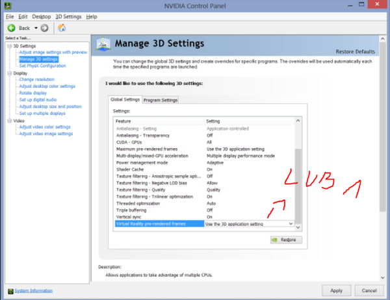Click the green Back arrow icon

pos(11,28)
